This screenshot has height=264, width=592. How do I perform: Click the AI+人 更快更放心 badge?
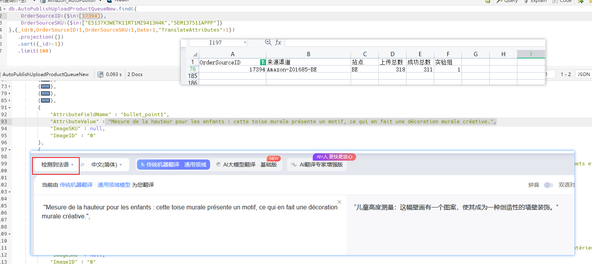(x=334, y=157)
